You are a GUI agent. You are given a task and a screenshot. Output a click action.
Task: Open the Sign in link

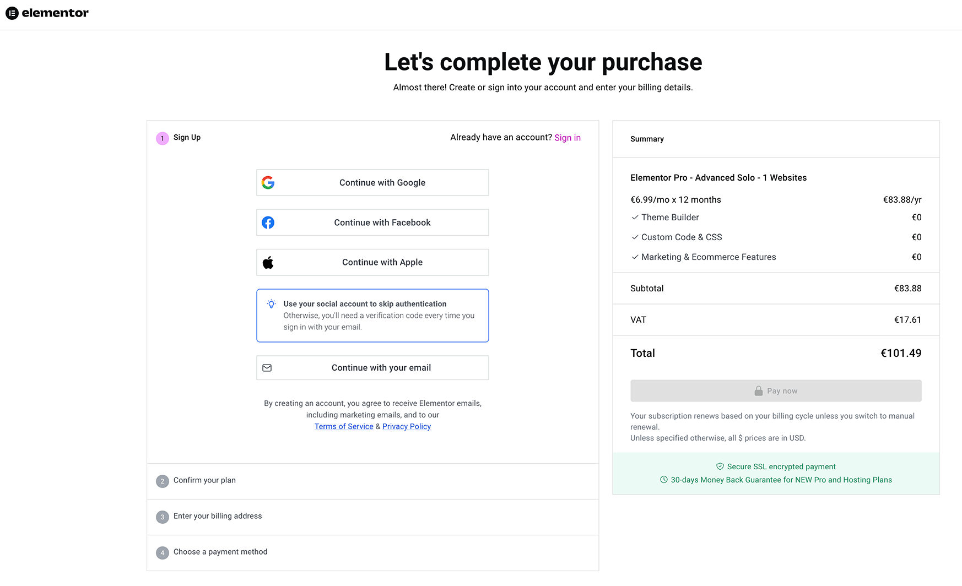(567, 138)
